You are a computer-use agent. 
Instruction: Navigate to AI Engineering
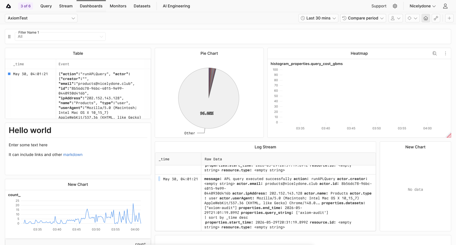click(176, 6)
